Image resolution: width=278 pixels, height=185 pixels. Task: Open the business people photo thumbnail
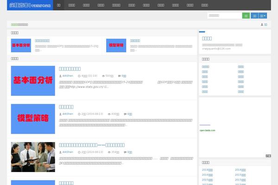[33, 157]
